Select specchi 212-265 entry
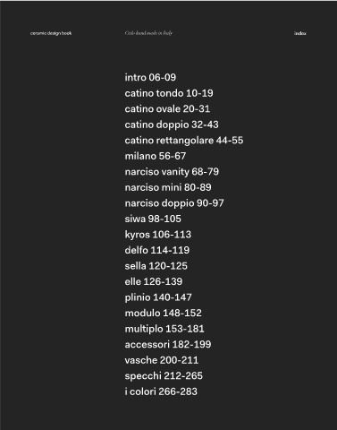The height and width of the screenshot is (430, 337). (164, 375)
